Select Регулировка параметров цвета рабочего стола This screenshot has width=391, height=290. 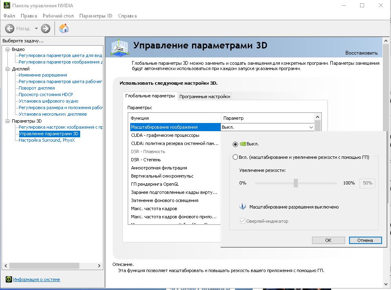pos(61,81)
